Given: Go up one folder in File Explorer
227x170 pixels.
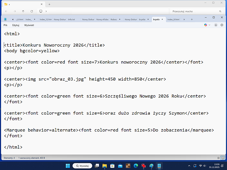Looking at the screenshot, I should 23,11.
